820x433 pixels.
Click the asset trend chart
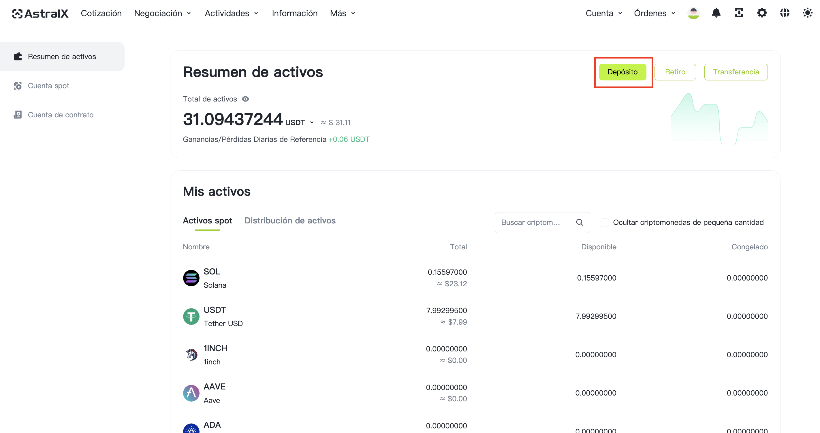[719, 119]
